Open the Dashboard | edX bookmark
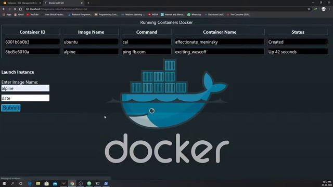Viewport: 333px width, 187px height. [x=214, y=15]
